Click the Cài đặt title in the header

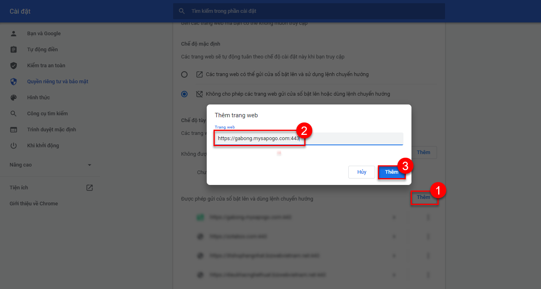(x=20, y=11)
